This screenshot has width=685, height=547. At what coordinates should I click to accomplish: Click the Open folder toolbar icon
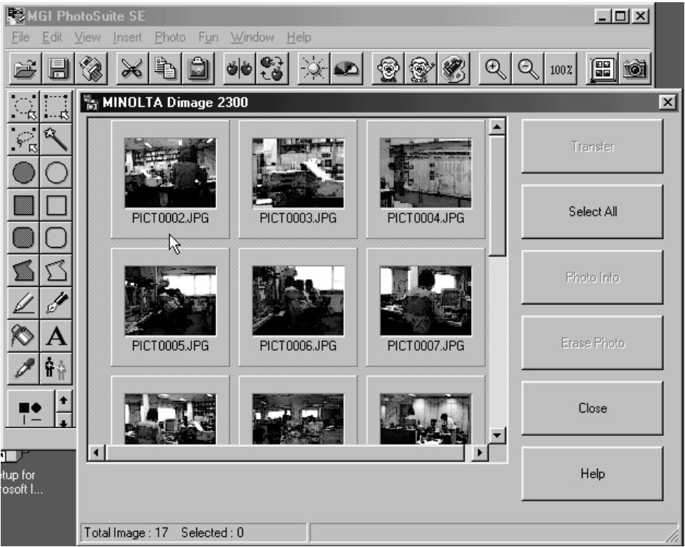[25, 68]
